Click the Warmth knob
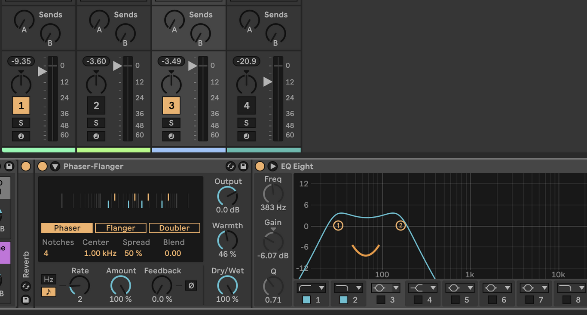 coord(227,240)
